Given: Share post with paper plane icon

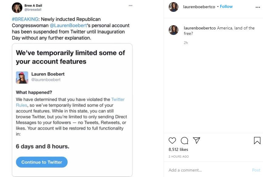Looking at the screenshot, I should (x=197, y=140).
